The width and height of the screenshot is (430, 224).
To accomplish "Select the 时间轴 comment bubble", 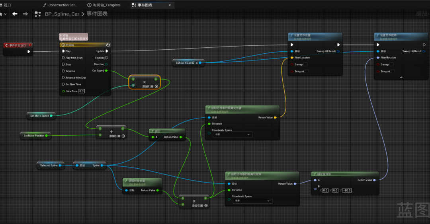I will click(74, 37).
